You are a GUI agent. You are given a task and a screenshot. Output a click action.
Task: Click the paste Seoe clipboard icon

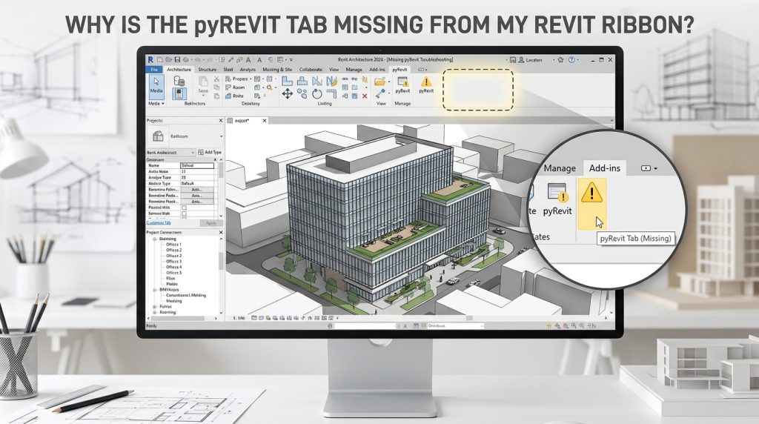click(x=203, y=85)
